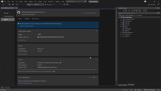Open the Output tab at the bottom
The height and width of the screenshot is (91, 161).
(2, 87)
